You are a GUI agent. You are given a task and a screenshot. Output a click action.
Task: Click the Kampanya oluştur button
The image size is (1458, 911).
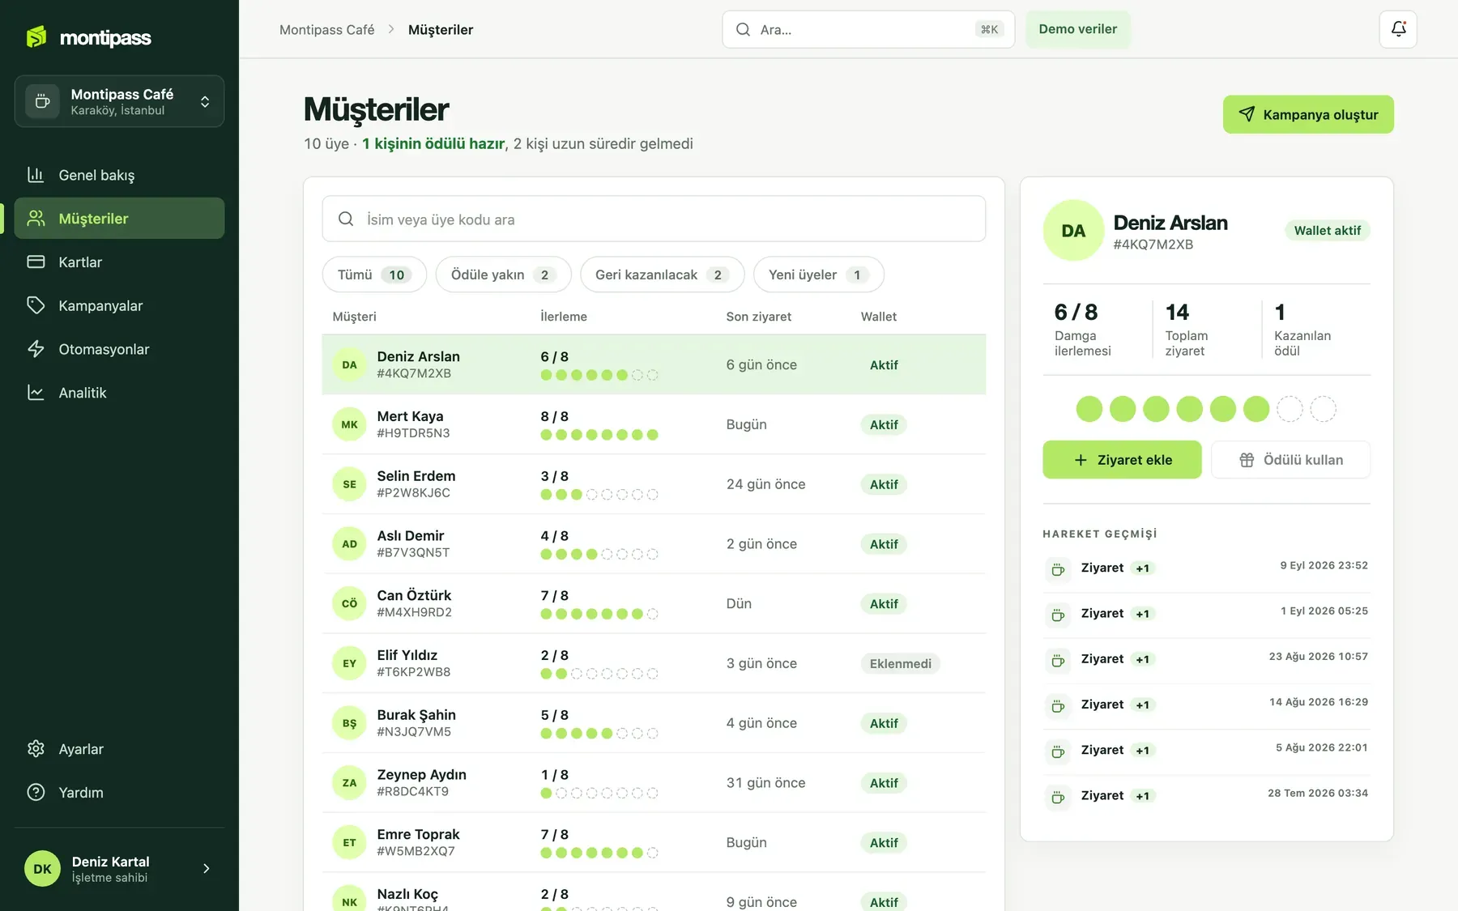(x=1308, y=114)
